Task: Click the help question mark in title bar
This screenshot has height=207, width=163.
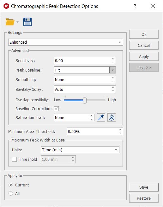Action: point(135,6)
